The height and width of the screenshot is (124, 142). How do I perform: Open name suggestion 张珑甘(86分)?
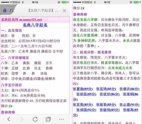109,94
